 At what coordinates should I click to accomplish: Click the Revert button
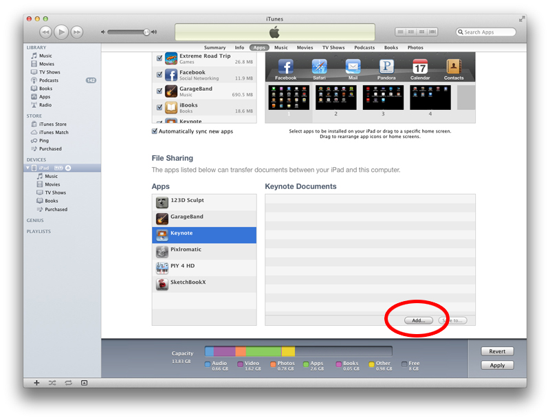(x=497, y=351)
